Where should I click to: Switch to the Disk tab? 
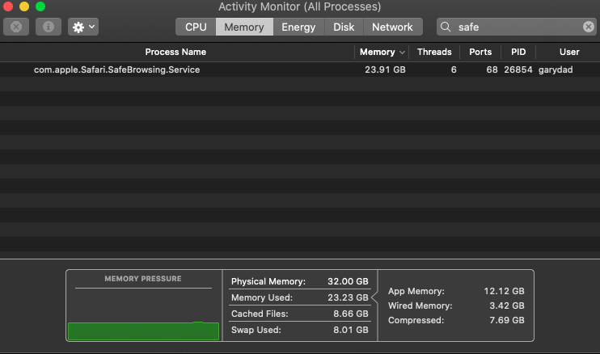344,27
